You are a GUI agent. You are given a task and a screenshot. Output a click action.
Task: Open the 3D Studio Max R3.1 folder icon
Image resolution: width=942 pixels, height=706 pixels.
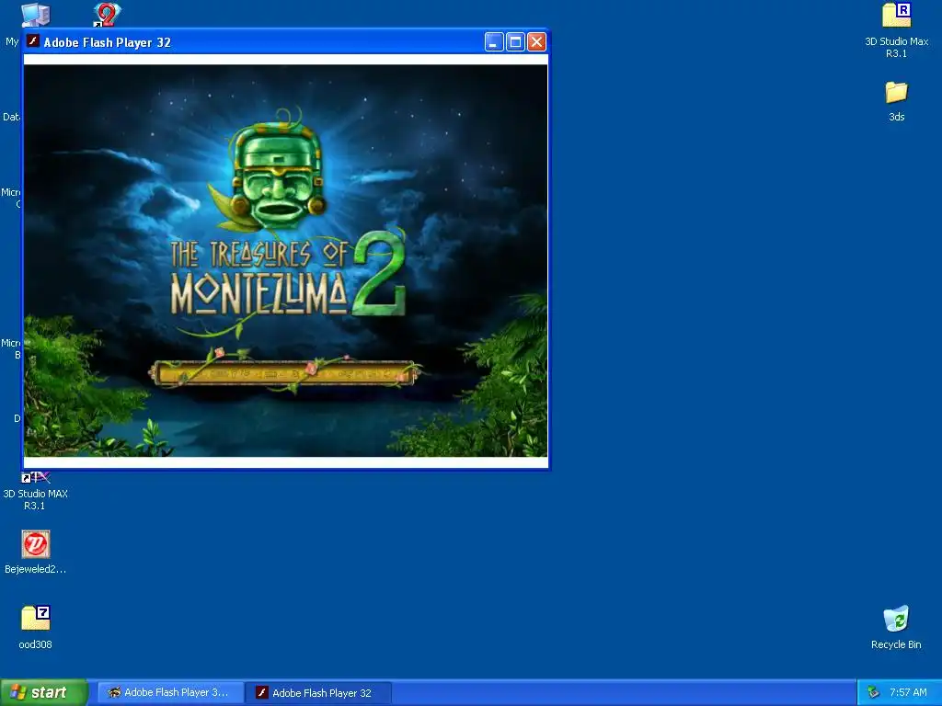(896, 16)
